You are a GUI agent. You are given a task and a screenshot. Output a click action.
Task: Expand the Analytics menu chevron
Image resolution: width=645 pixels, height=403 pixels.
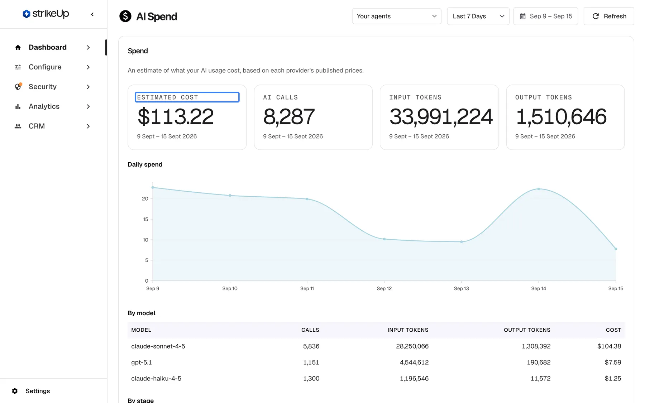point(88,106)
